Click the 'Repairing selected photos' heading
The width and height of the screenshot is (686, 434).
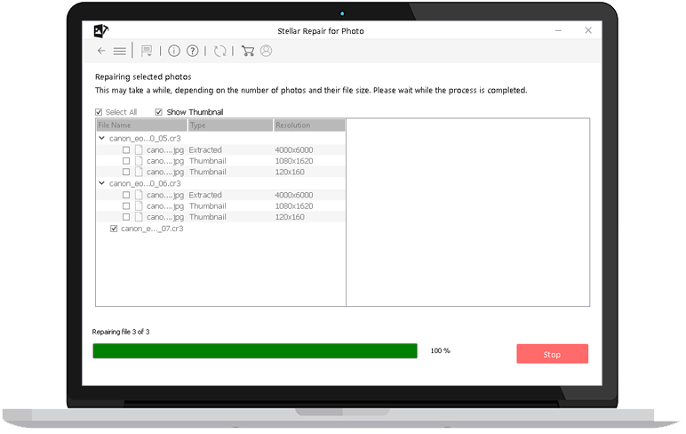143,77
